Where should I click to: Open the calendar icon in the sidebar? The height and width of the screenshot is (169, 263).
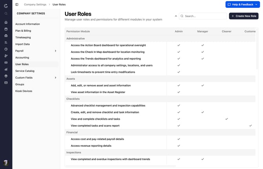point(6,29)
